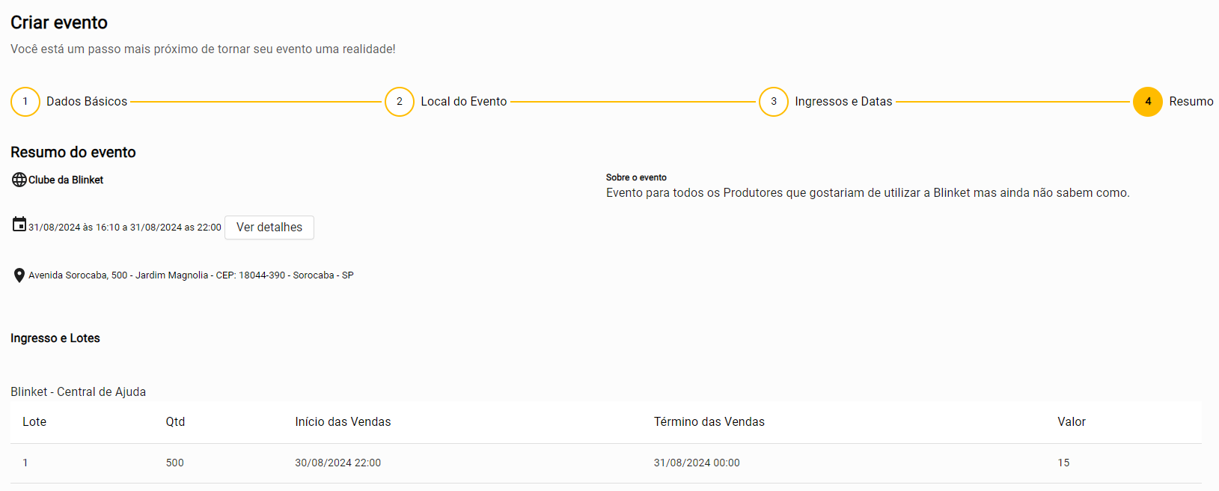Select the Ingressos e Datas step label
The image size is (1219, 491).
coord(843,102)
